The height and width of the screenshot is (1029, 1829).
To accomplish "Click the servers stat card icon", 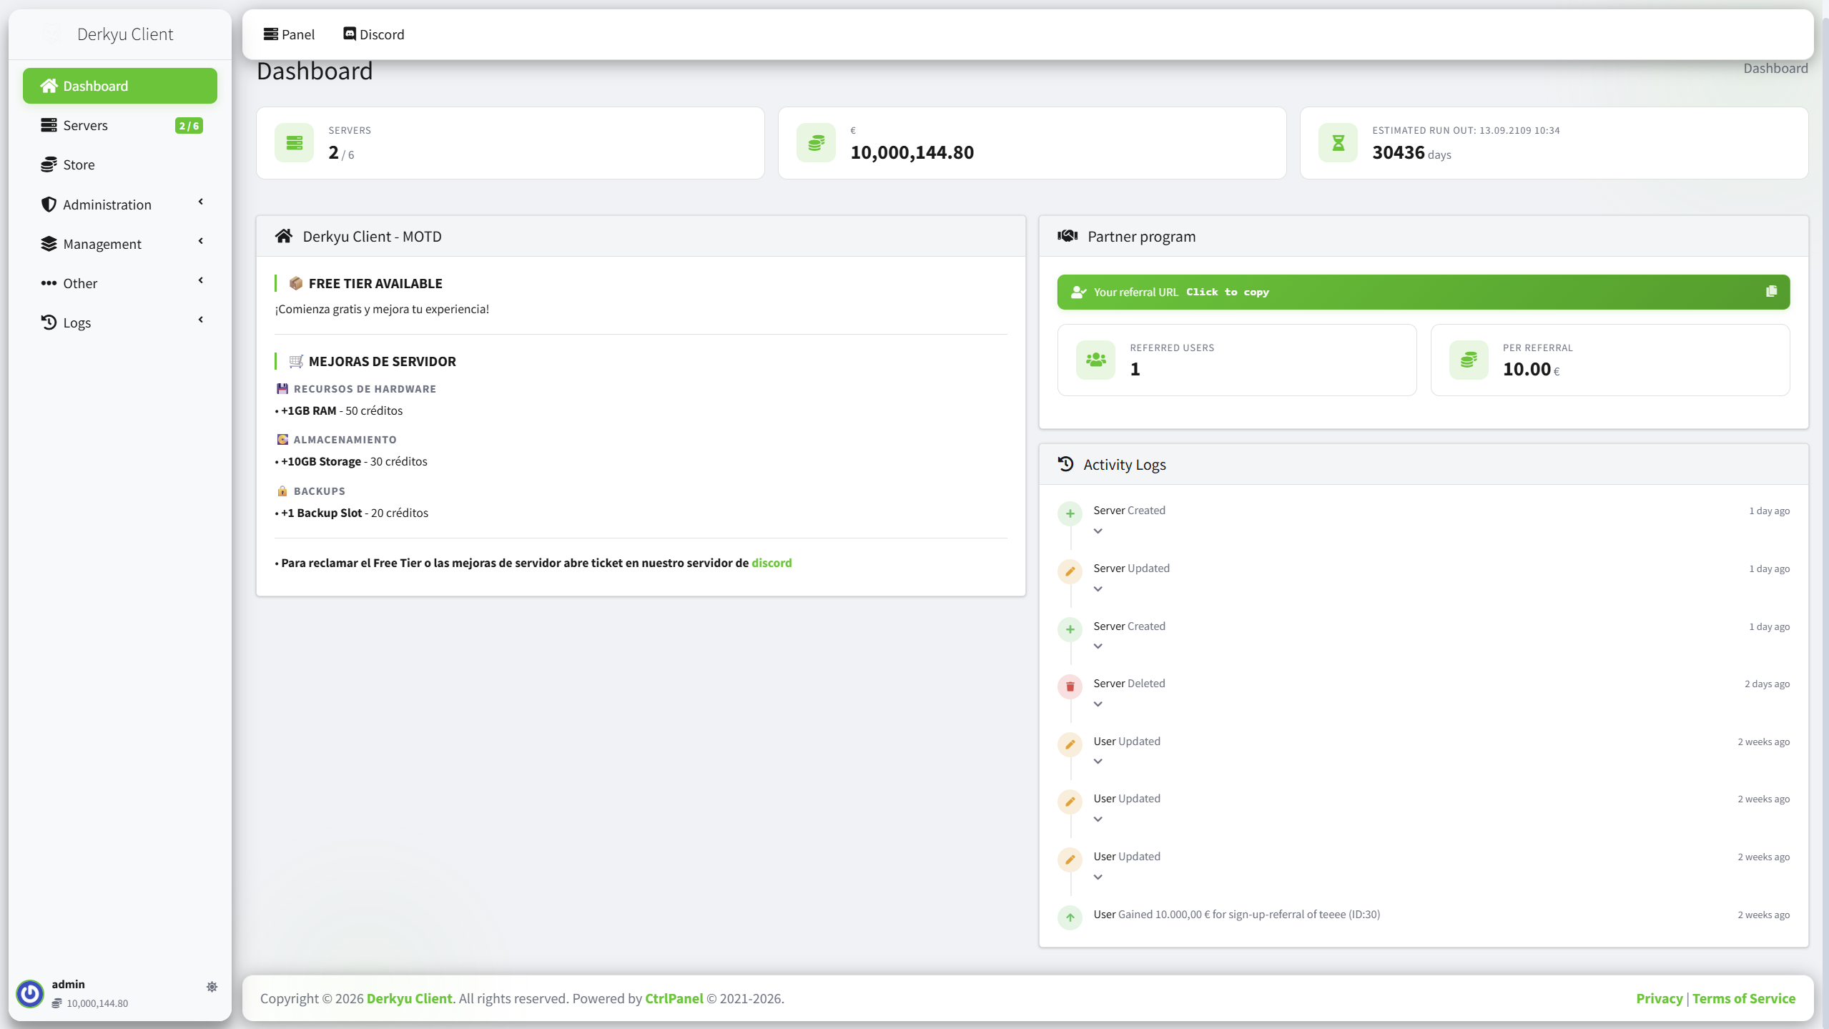I will [295, 143].
